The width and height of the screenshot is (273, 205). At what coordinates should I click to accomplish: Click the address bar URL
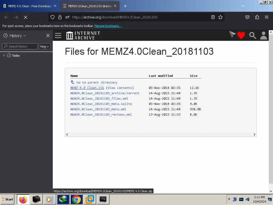click(x=114, y=17)
